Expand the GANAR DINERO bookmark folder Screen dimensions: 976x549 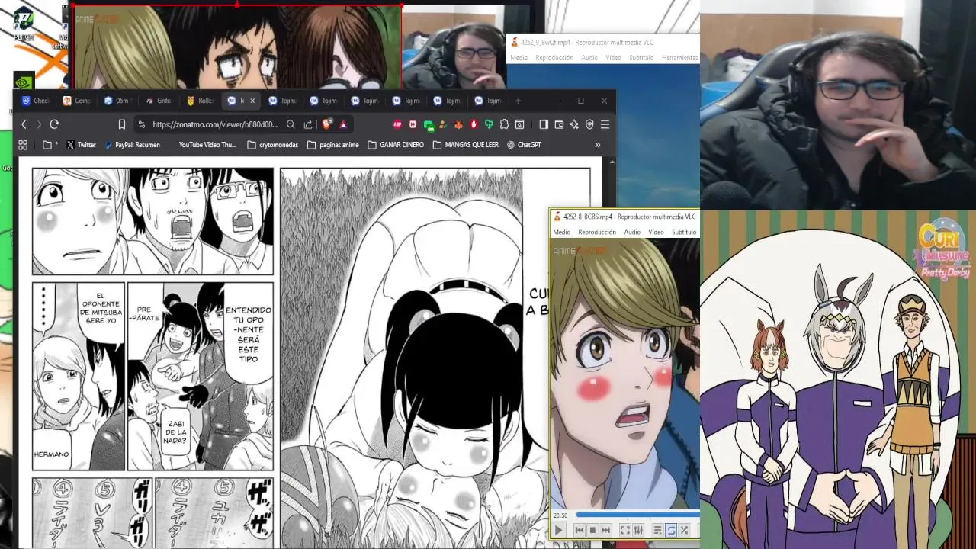click(x=396, y=145)
